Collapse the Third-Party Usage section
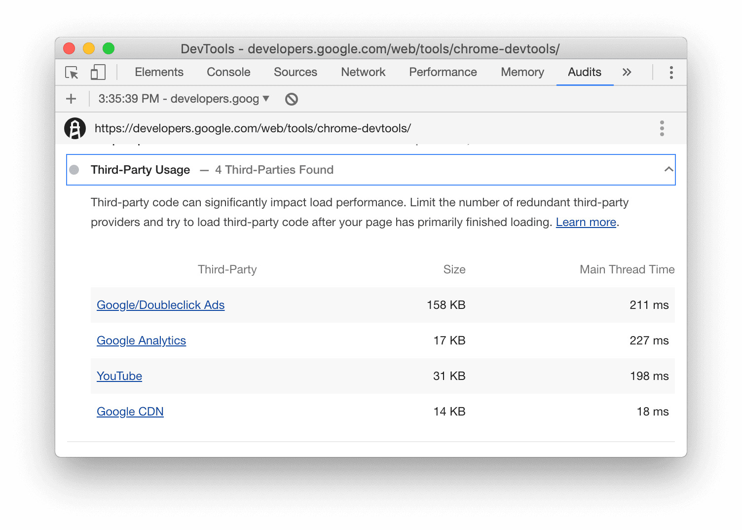 668,169
